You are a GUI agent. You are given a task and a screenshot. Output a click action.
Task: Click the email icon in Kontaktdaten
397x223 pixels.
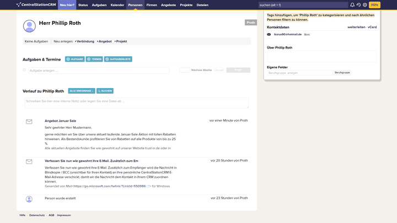coord(269,34)
